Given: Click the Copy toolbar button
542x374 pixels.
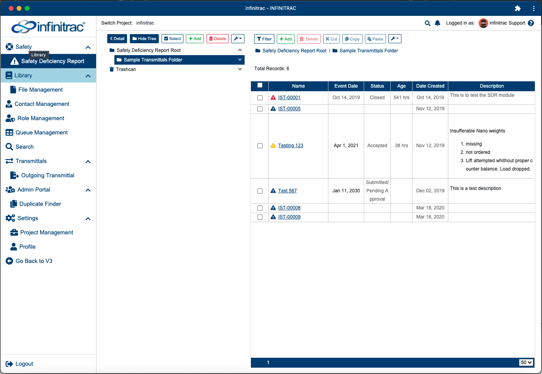Looking at the screenshot, I should [352, 39].
